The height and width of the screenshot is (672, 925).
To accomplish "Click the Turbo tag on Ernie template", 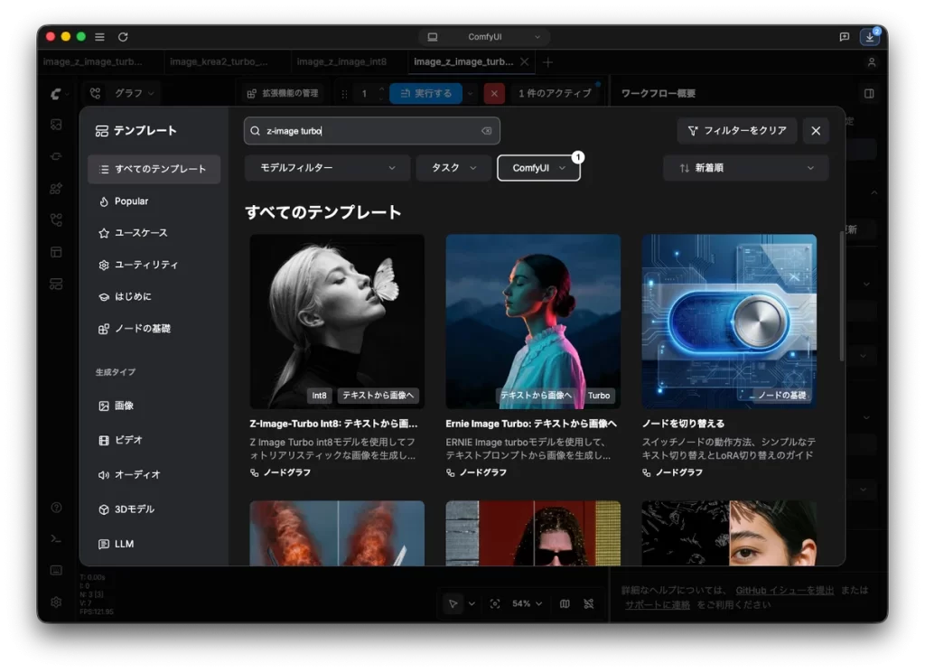I will click(599, 396).
